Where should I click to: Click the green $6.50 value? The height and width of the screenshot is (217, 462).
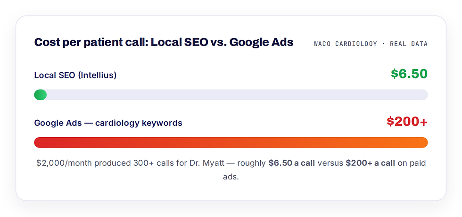409,74
